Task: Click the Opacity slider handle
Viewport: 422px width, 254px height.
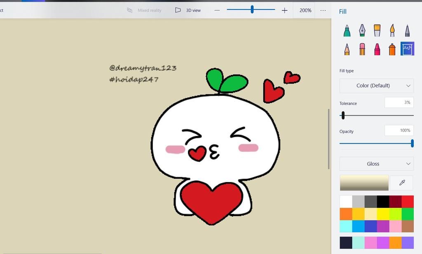Action: click(412, 143)
